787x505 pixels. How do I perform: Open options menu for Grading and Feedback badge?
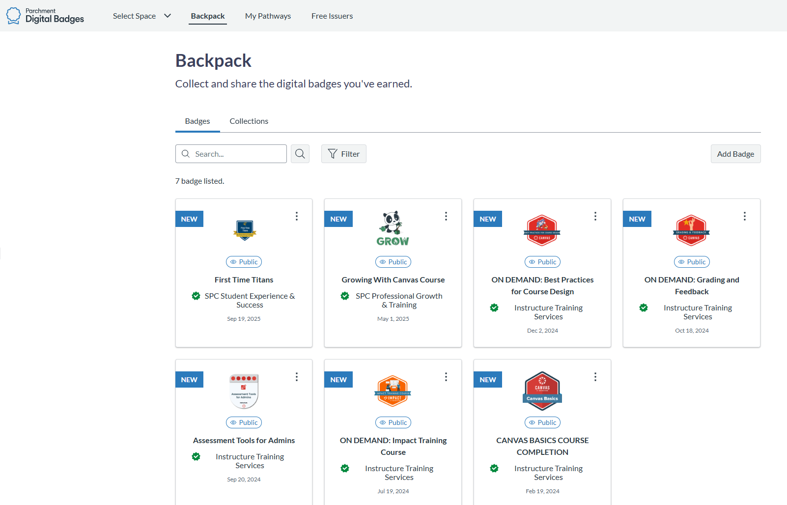click(744, 216)
